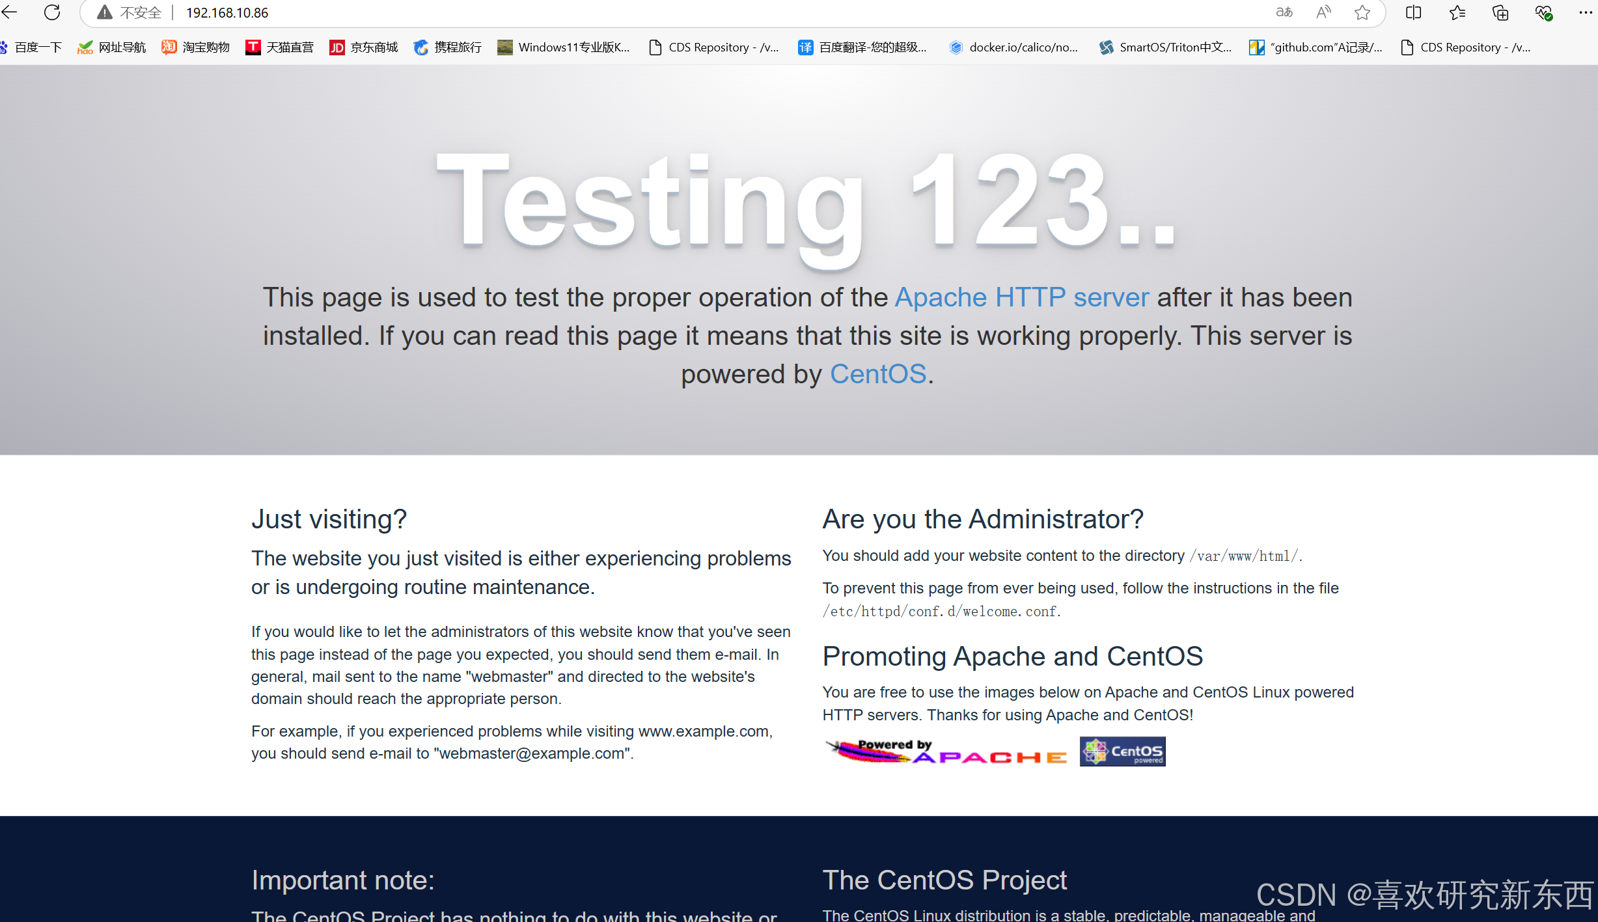Click the Apache HTTP server link
This screenshot has height=922, width=1598.
pyautogui.click(x=1022, y=297)
